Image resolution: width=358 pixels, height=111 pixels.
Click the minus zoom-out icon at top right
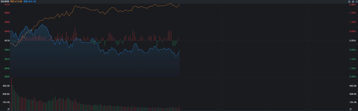[x=353, y=1]
